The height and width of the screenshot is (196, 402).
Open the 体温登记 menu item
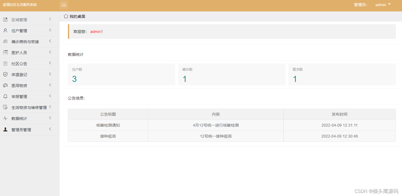(x=30, y=75)
